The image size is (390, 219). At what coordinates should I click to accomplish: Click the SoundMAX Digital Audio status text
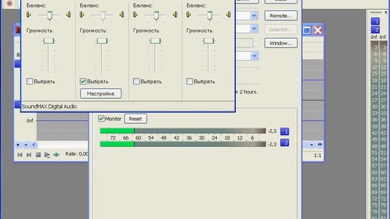pos(49,106)
